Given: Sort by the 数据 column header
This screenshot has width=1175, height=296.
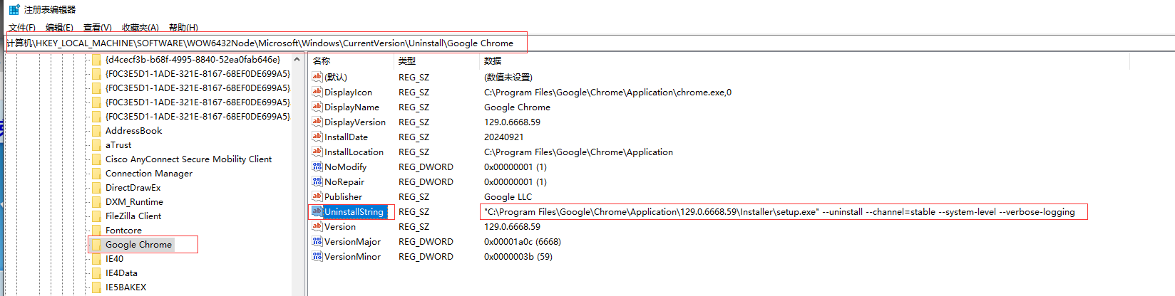Looking at the screenshot, I should [x=493, y=61].
